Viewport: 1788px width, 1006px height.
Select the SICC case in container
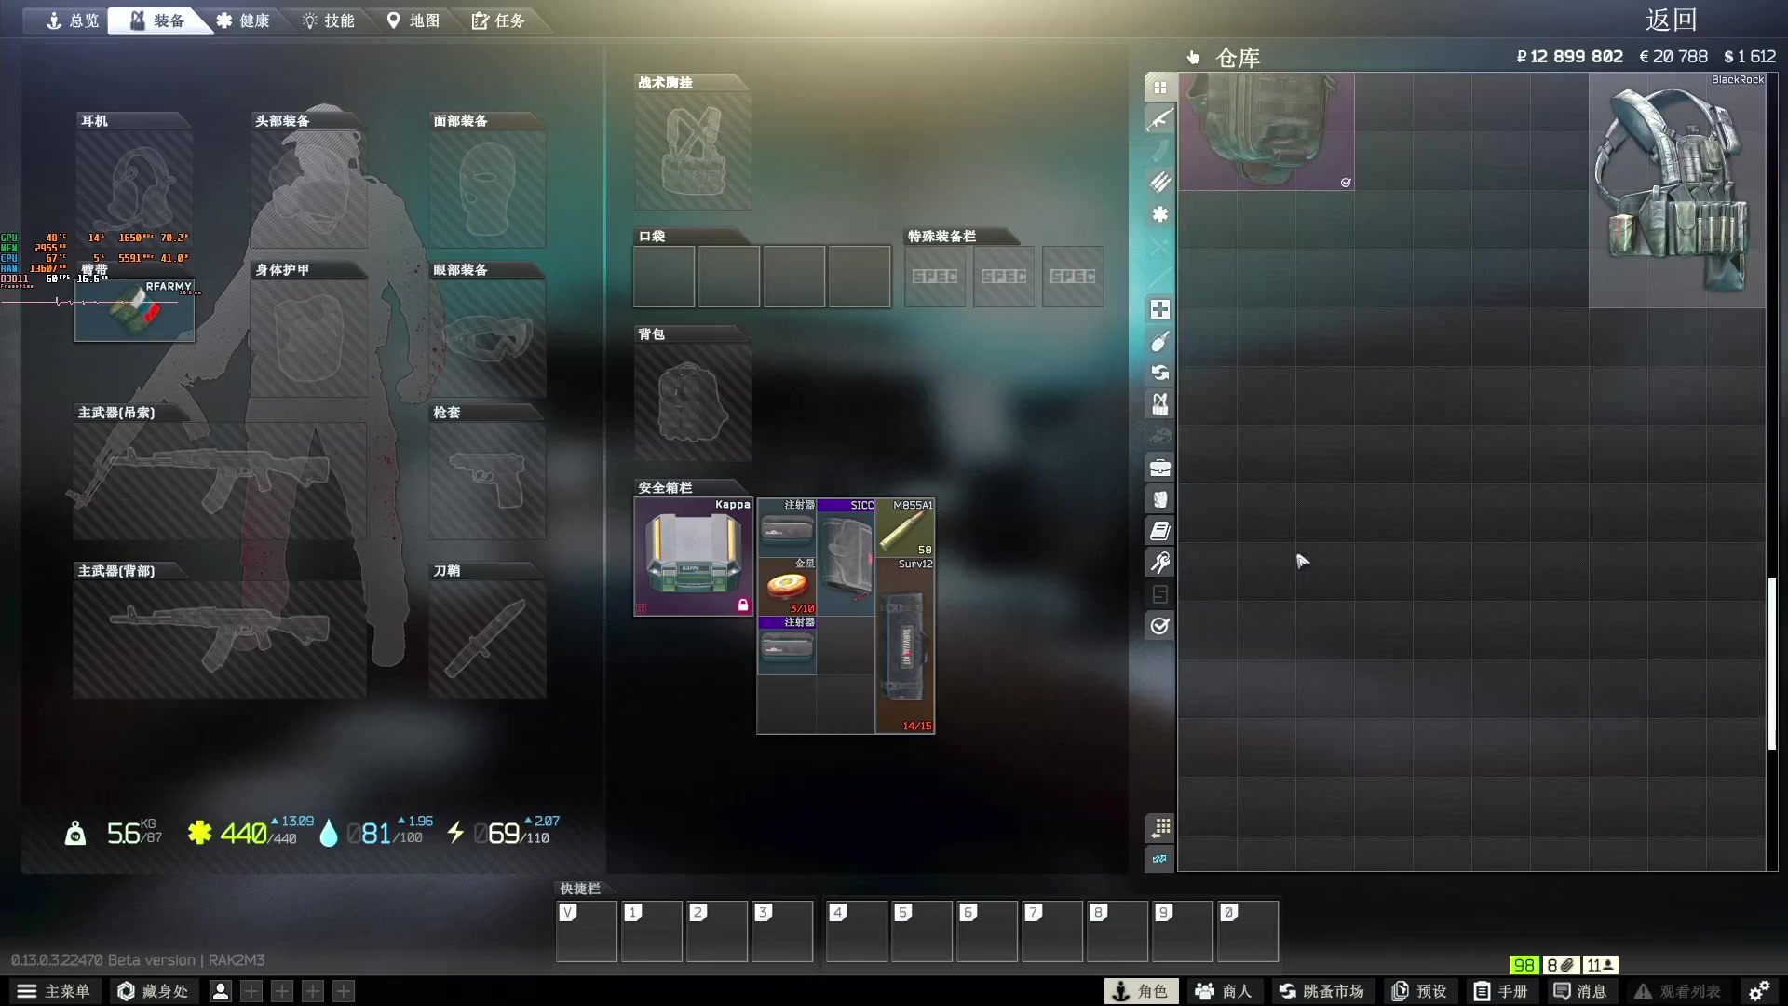[x=847, y=556]
